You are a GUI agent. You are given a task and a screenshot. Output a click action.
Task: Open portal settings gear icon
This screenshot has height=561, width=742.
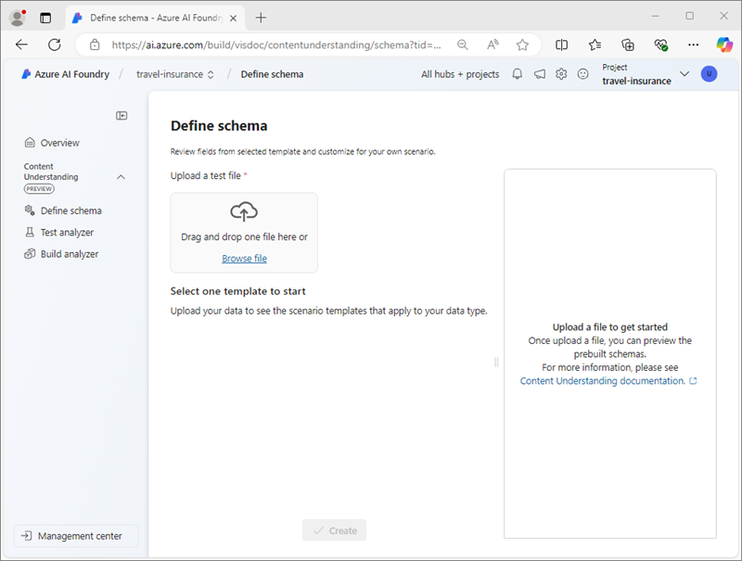[x=561, y=74]
